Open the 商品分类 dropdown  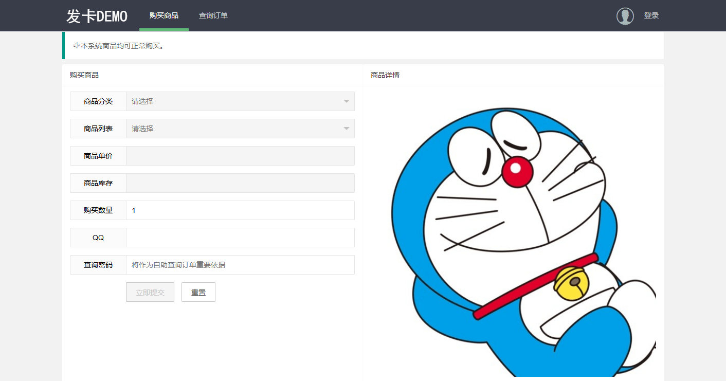tap(240, 101)
